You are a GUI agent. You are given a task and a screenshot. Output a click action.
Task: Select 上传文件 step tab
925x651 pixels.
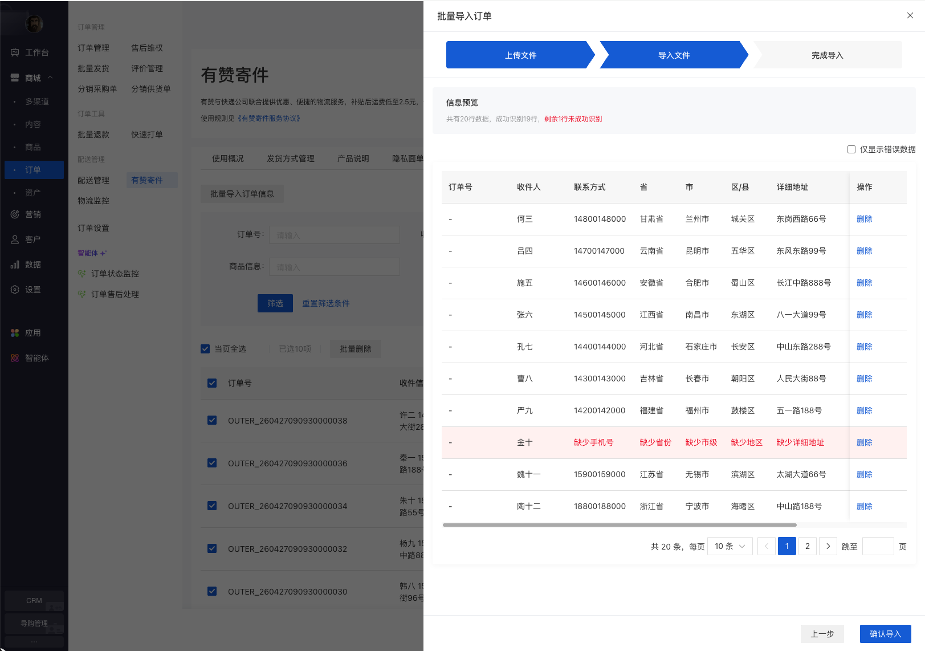point(520,55)
